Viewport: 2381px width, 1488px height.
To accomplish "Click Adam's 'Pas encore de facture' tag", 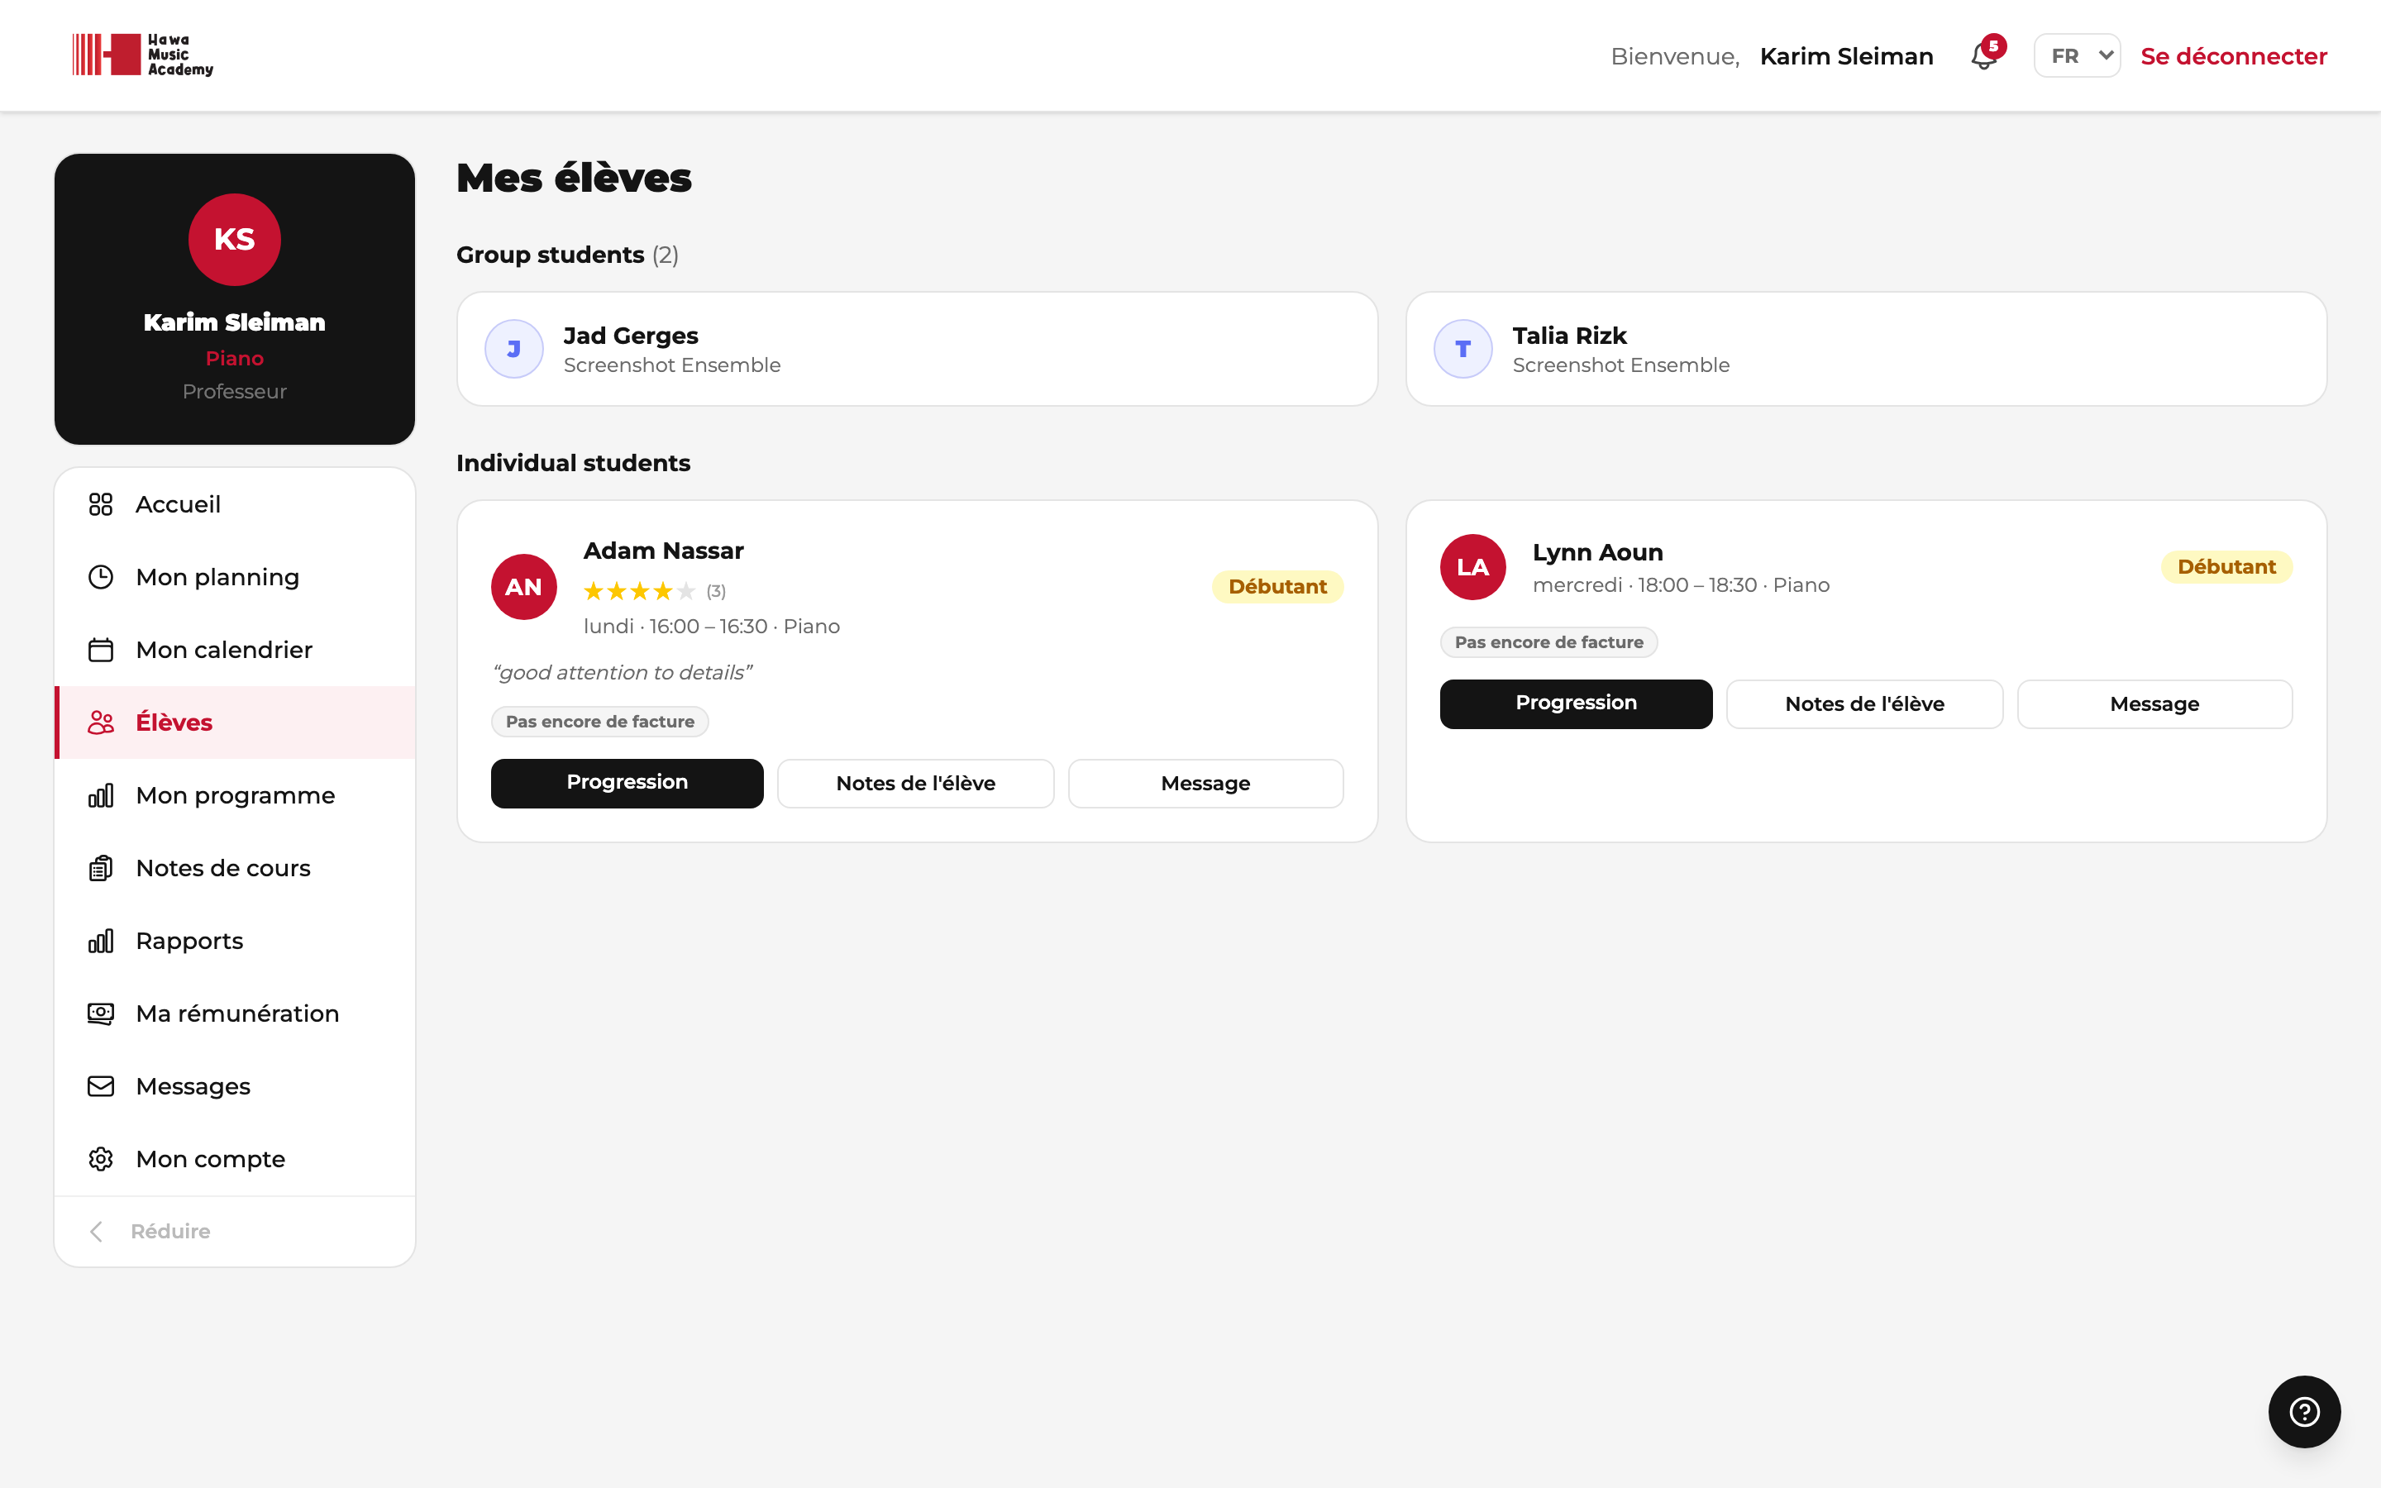I will coord(600,722).
